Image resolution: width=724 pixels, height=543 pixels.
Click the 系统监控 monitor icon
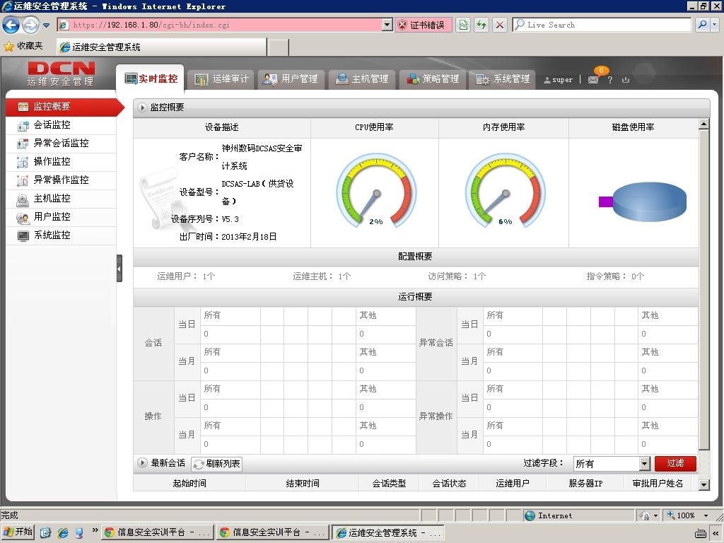tap(23, 236)
